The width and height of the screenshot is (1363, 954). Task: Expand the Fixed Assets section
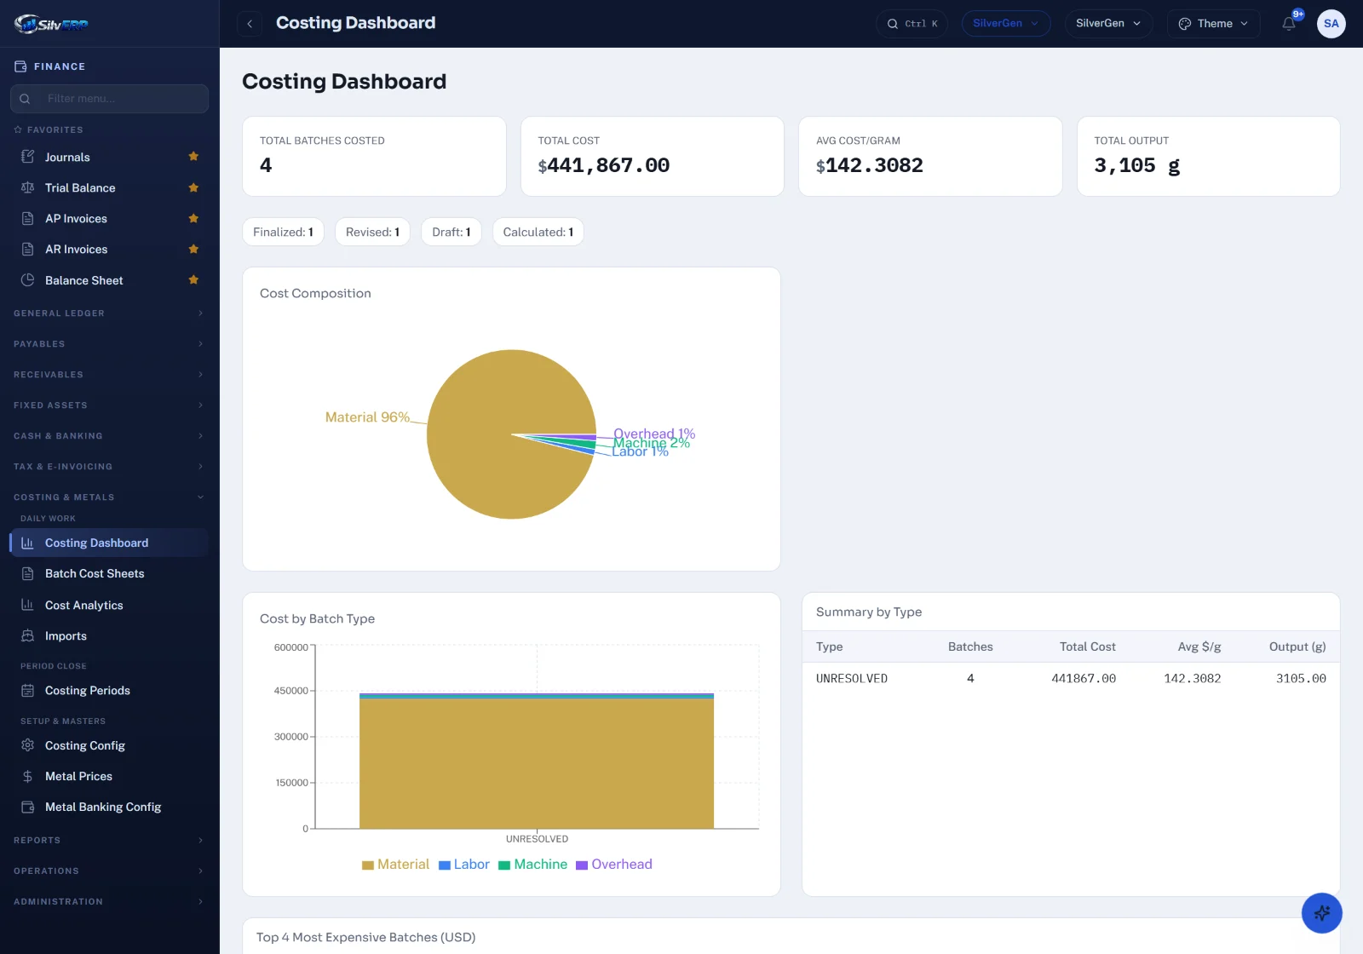110,405
